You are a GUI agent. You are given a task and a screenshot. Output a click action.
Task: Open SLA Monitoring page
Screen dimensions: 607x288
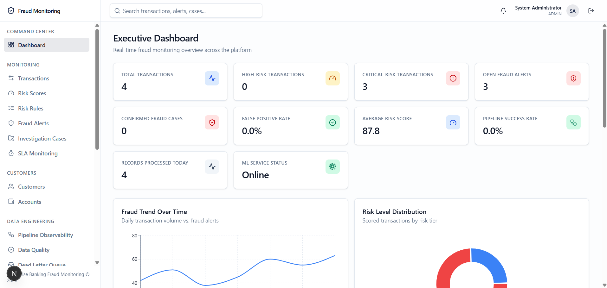point(47,153)
